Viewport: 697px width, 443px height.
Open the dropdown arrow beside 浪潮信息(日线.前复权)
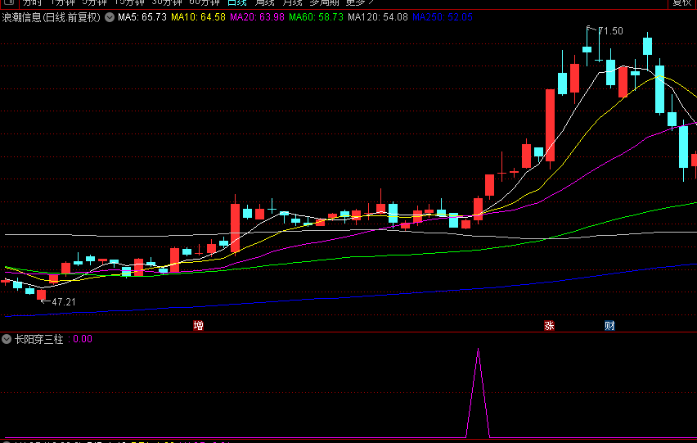[110, 17]
